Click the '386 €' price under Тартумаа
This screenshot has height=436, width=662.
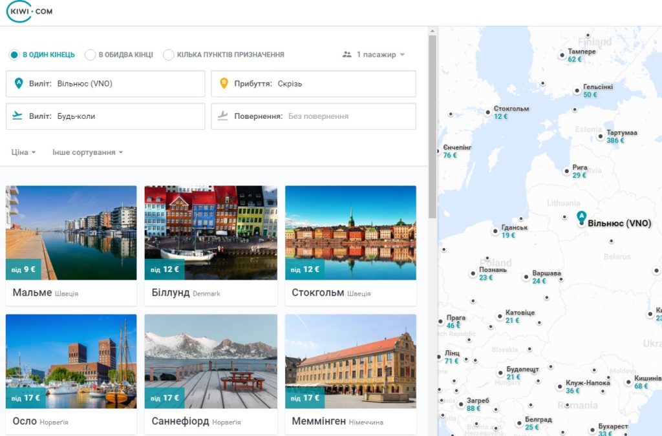pyautogui.click(x=615, y=140)
